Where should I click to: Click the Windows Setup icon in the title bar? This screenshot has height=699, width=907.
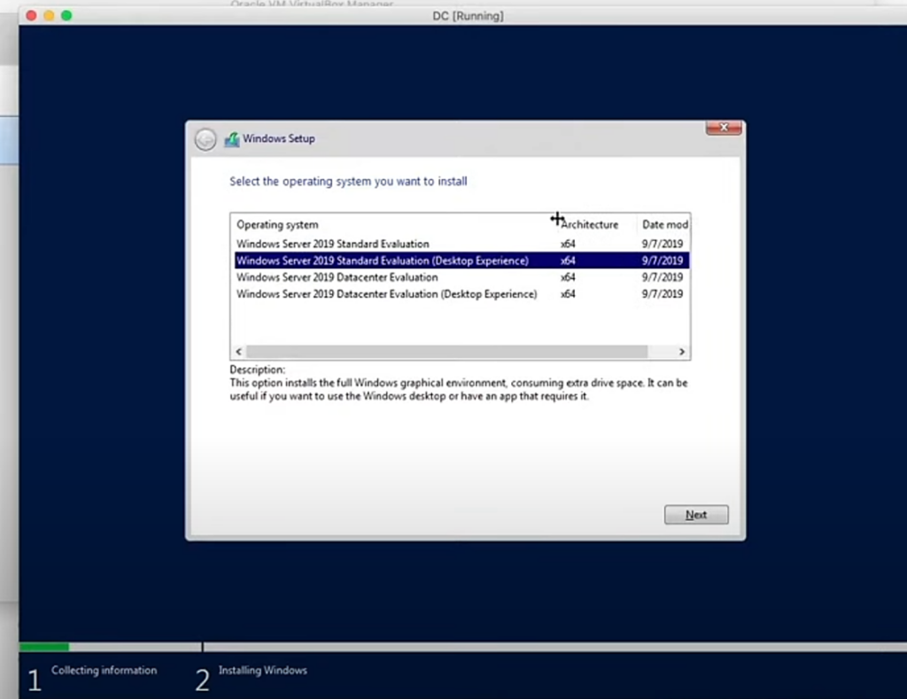click(232, 139)
